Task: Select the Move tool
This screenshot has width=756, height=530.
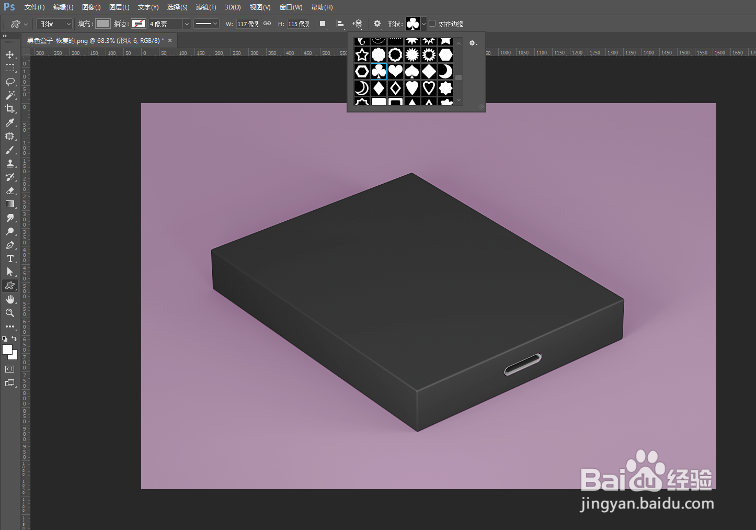Action: [10, 54]
